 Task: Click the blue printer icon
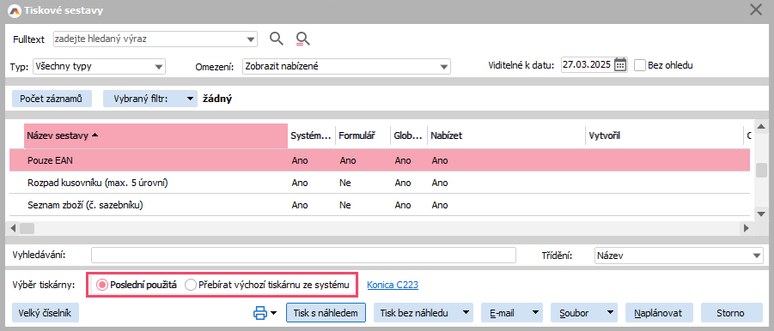(260, 312)
